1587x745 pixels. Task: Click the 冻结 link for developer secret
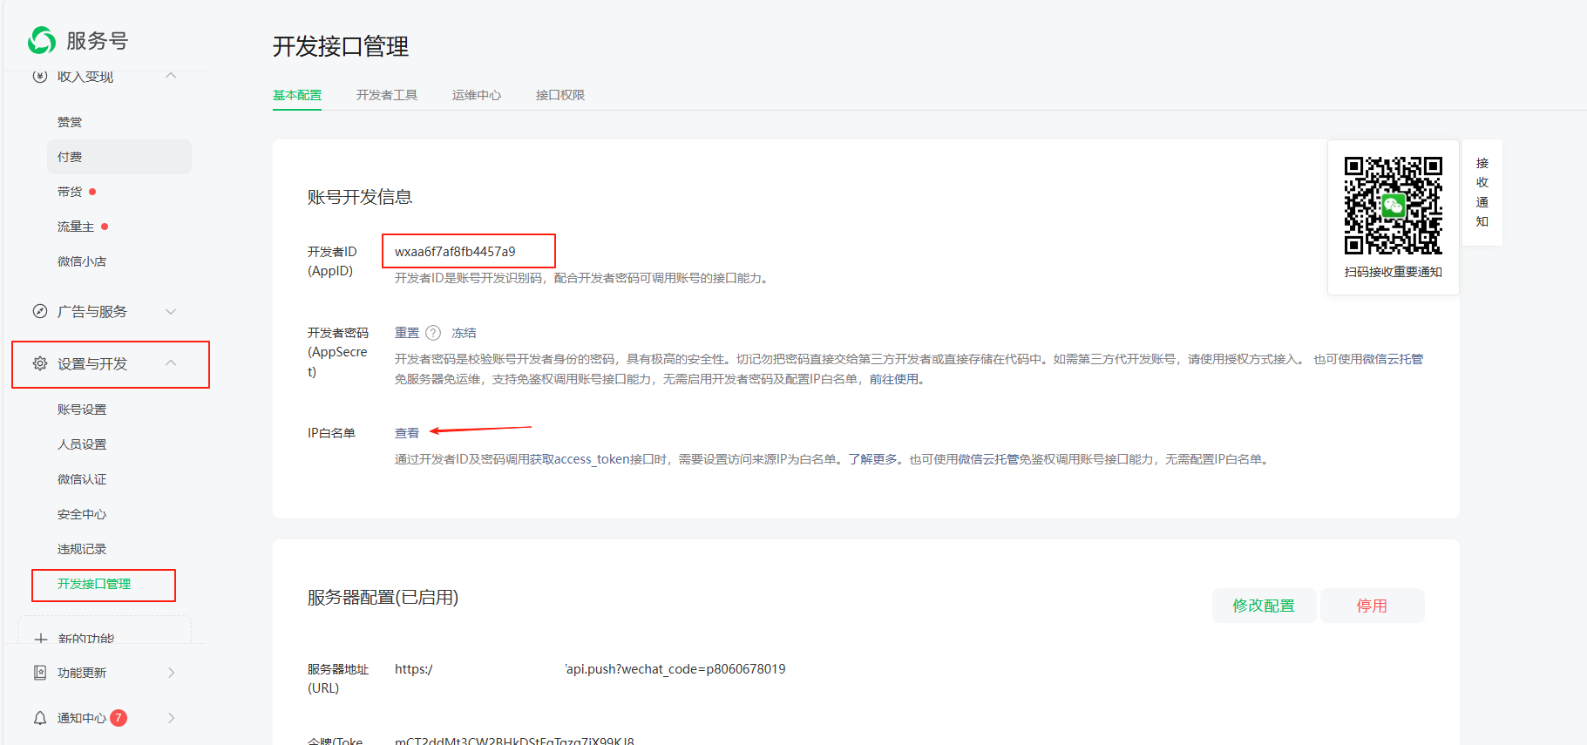(464, 333)
